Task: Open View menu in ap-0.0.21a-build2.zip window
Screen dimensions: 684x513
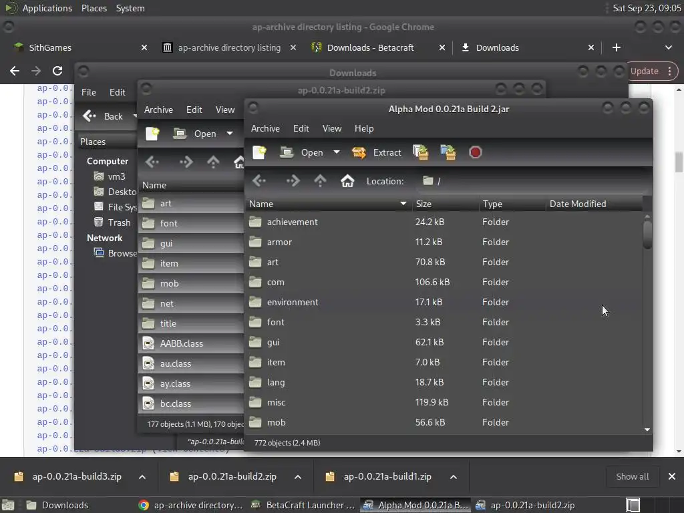Action: click(x=225, y=110)
